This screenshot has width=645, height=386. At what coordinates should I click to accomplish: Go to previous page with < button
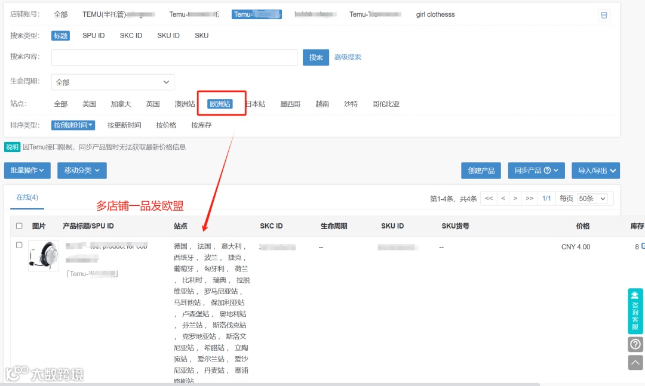[x=503, y=198]
